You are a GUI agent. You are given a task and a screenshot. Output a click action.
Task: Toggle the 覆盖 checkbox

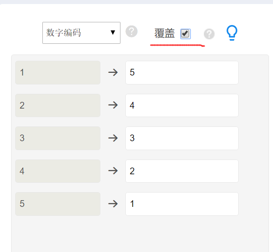[x=185, y=34]
